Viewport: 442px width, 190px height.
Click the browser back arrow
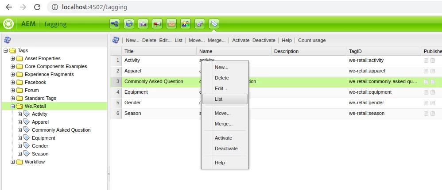point(9,7)
